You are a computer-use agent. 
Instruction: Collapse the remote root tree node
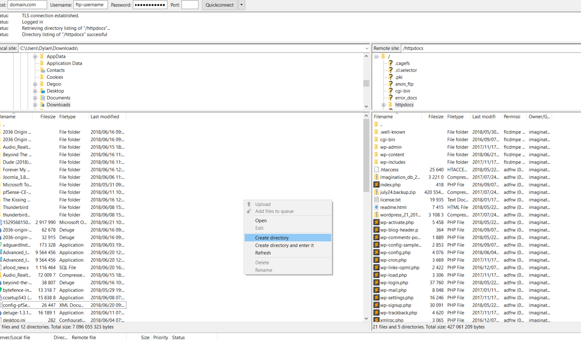tap(376, 56)
